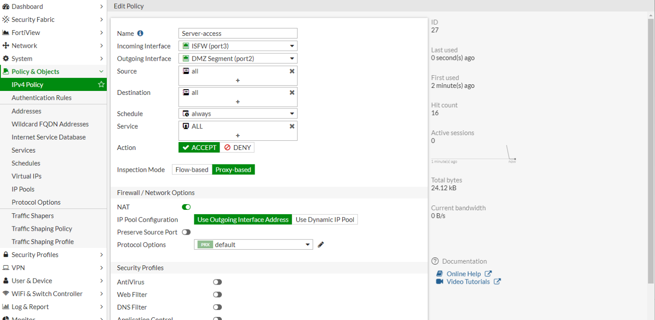Image resolution: width=655 pixels, height=320 pixels.
Task: Click the external link icon after Online Help
Action: coord(488,274)
